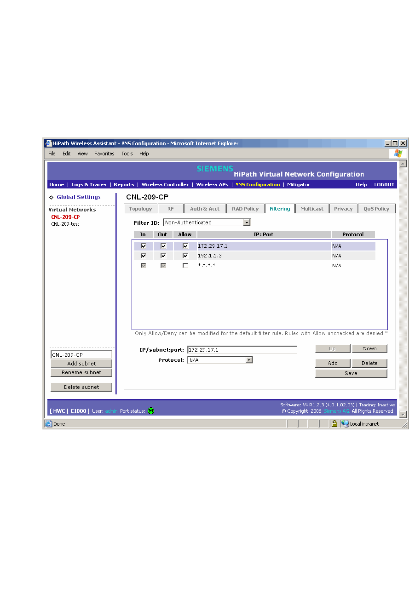Open the Reports page
Image resolution: width=409 pixels, height=604 pixels.
coord(124,185)
